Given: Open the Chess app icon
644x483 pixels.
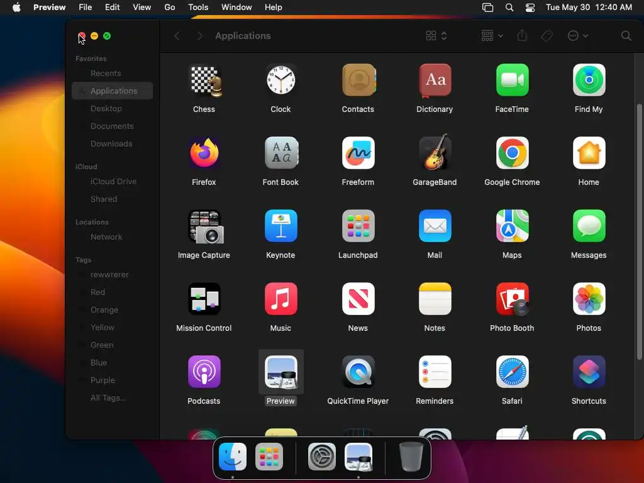Looking at the screenshot, I should 204,81.
